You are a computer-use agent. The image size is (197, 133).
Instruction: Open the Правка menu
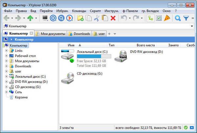tap(21, 11)
